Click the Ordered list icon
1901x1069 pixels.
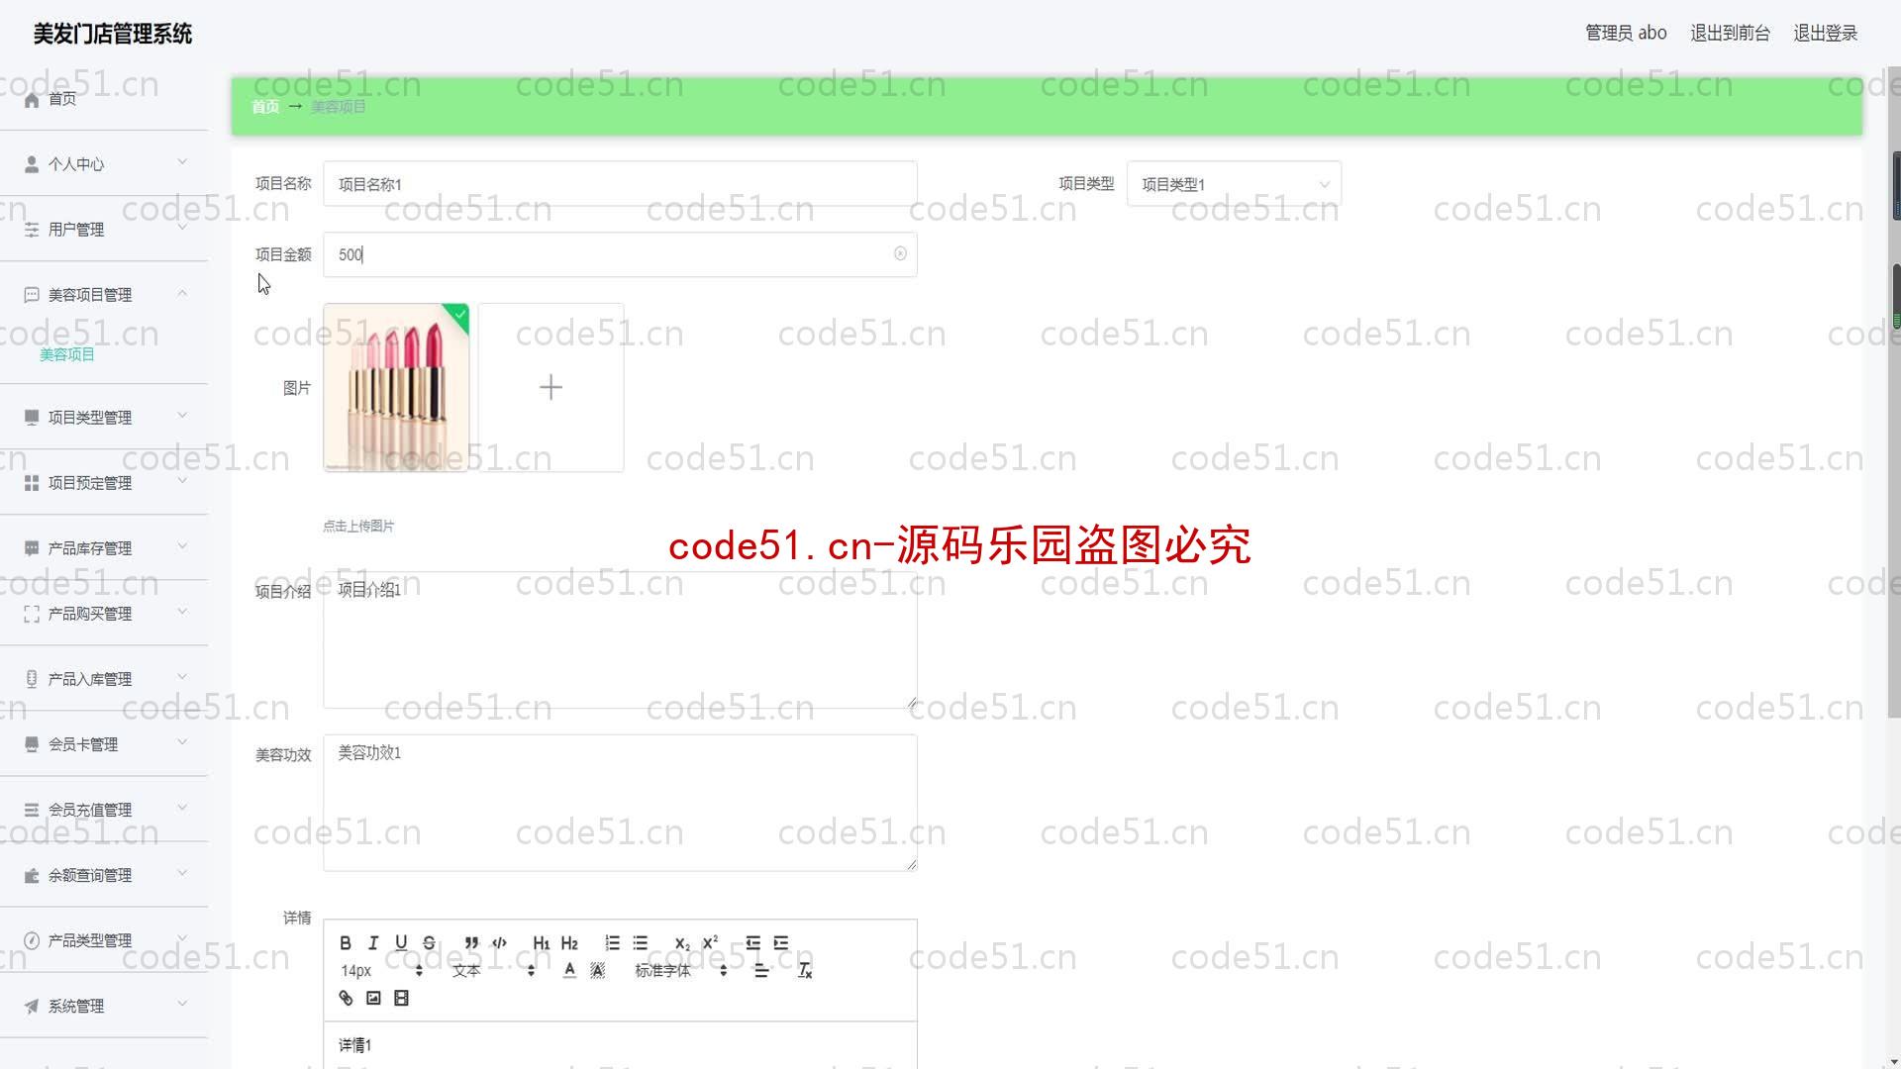(611, 942)
